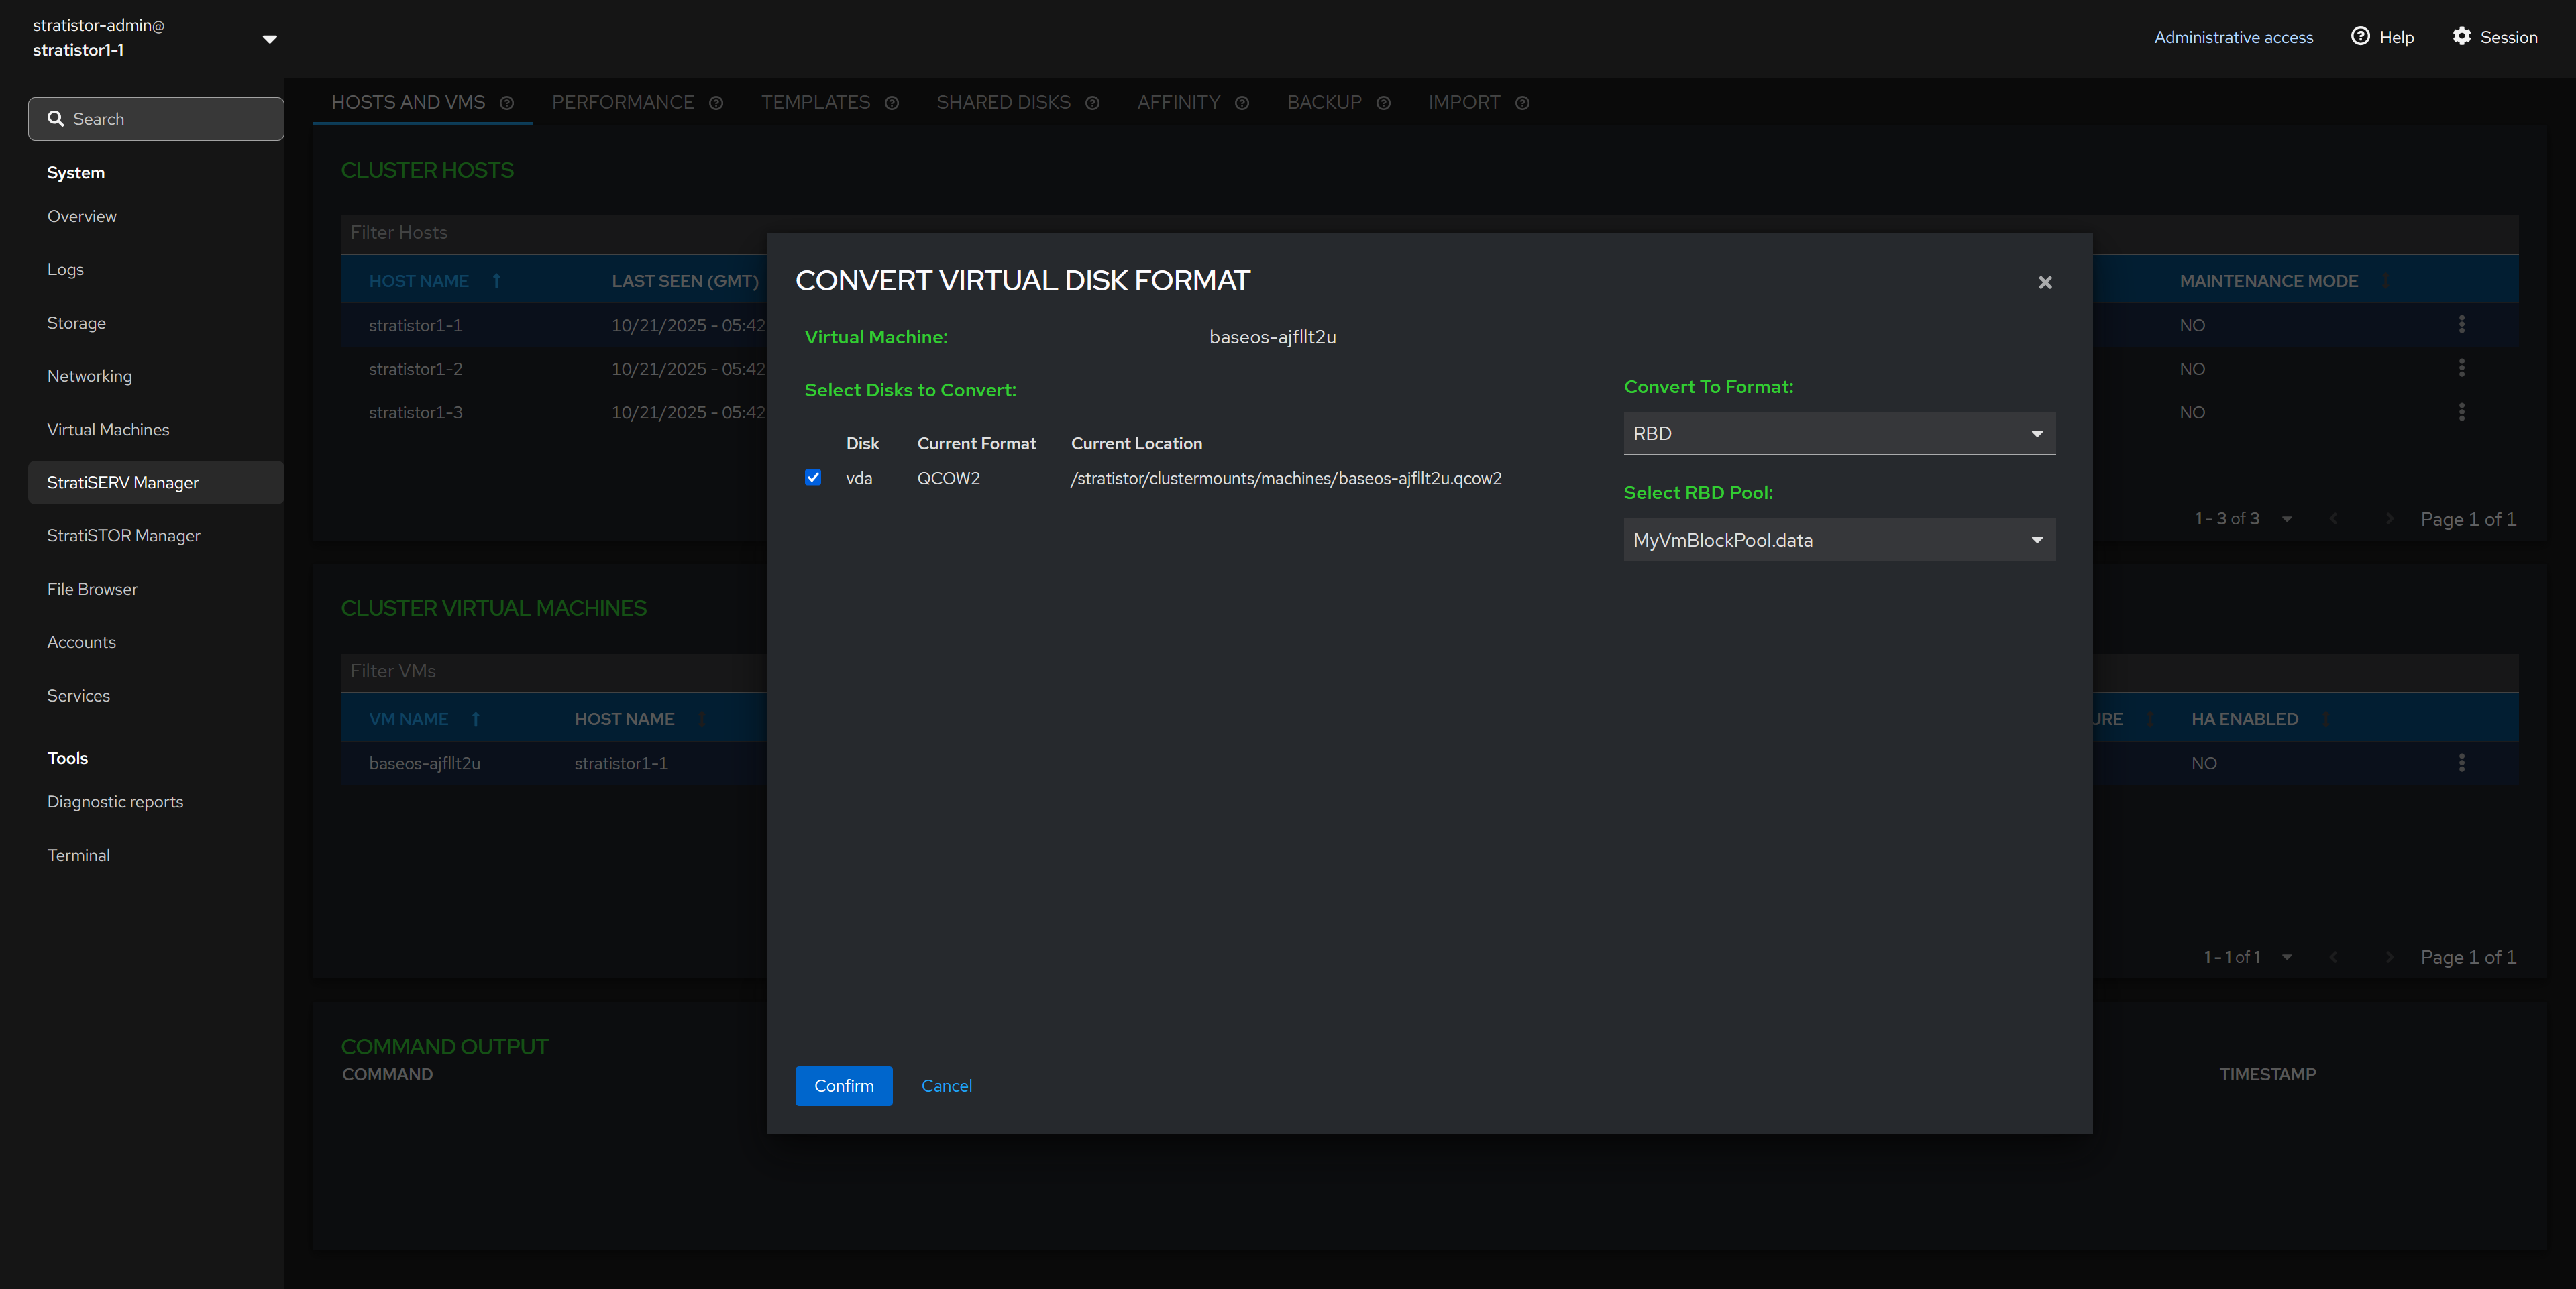This screenshot has height=1289, width=2576.
Task: Click help icon next to Templates tab
Action: pyautogui.click(x=892, y=103)
